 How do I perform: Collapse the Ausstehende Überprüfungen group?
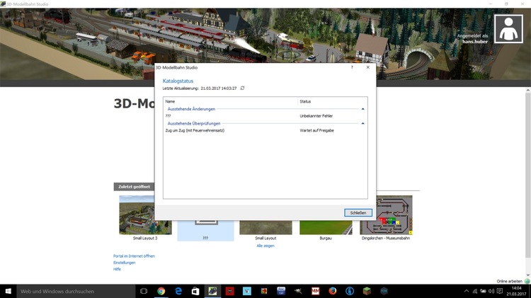pyautogui.click(x=362, y=124)
